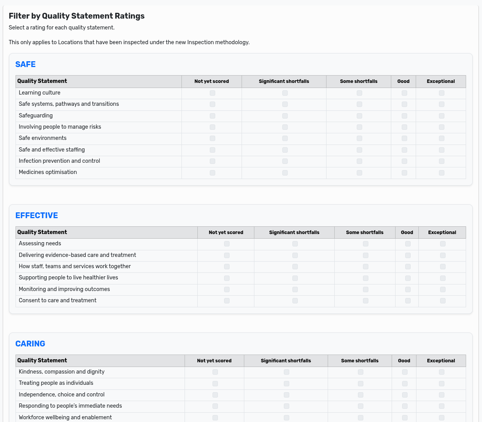Tick 'Exceptional' for Safe environments
The height and width of the screenshot is (422, 482).
(441, 138)
